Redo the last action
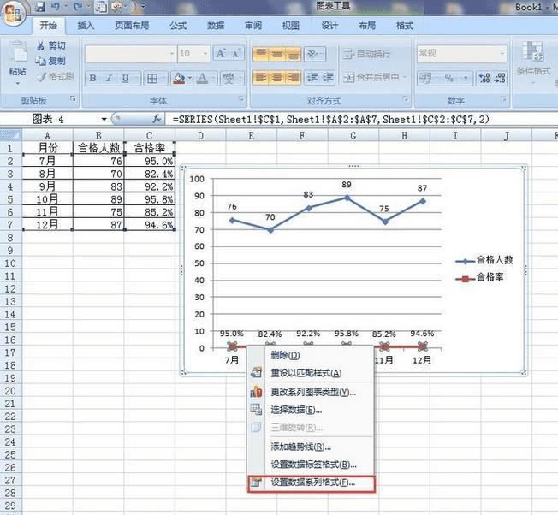The height and width of the screenshot is (515, 558). [78, 6]
